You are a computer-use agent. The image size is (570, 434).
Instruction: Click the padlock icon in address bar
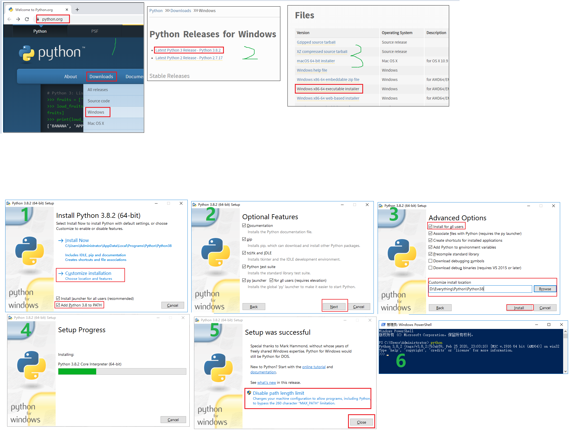[x=38, y=19]
